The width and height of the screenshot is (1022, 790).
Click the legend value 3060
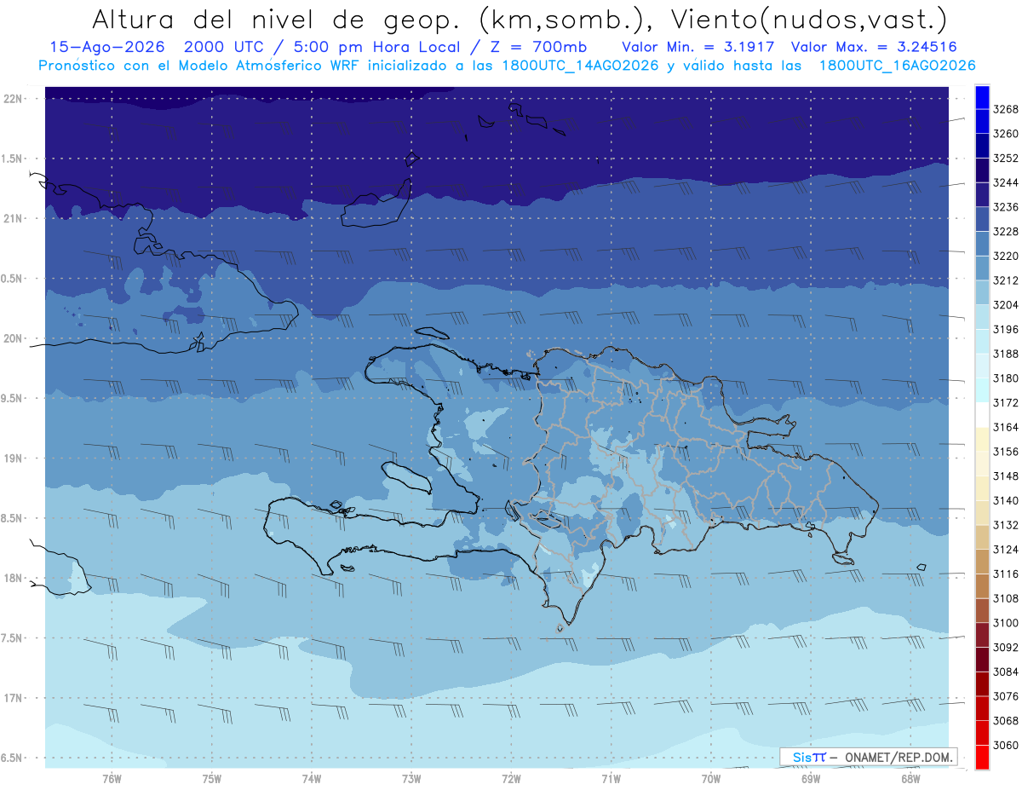point(1006,745)
